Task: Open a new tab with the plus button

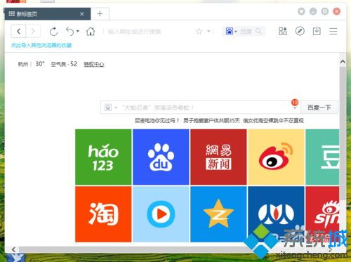Action: pos(100,14)
